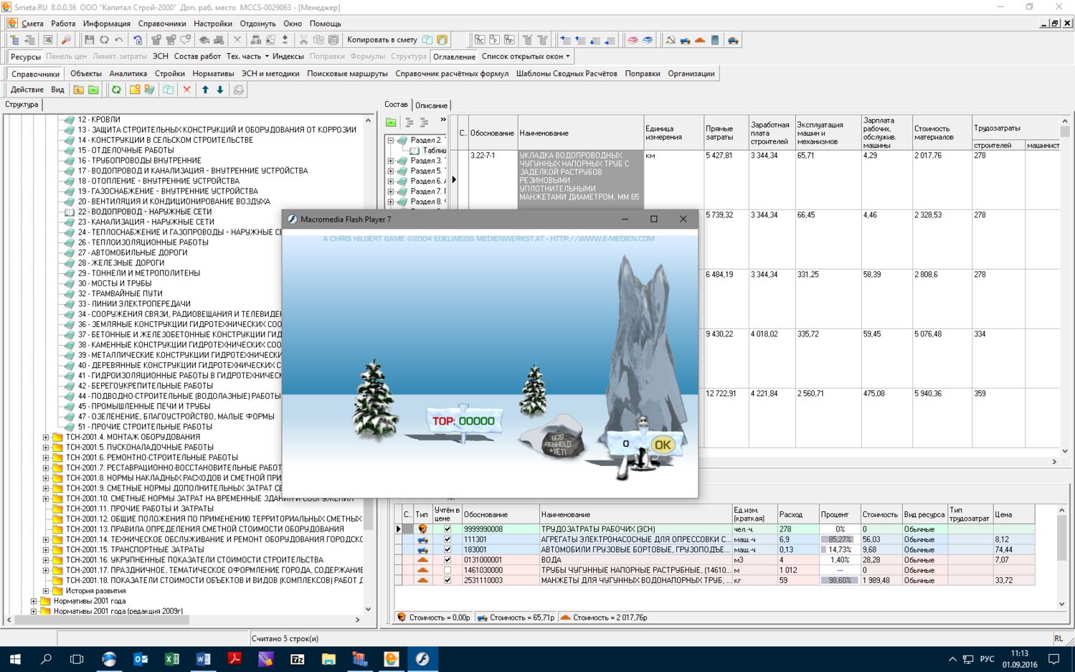Toggle the checkbox in the ВОДА row
1075x672 pixels.
click(447, 560)
